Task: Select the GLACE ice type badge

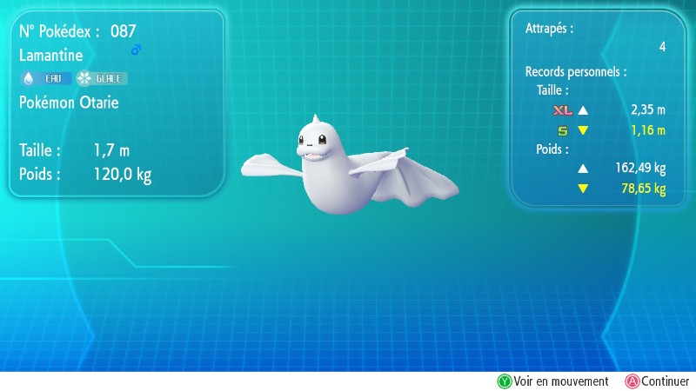Action: point(102,78)
